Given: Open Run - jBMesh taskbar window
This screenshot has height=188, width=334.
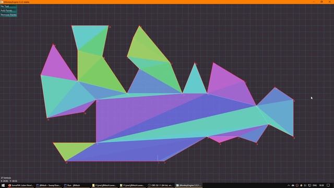Looking at the screenshot, I should (76, 185).
